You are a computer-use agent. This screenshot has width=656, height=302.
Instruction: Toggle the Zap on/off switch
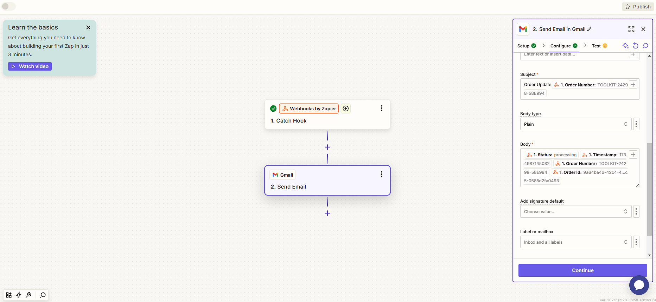click(8, 6)
